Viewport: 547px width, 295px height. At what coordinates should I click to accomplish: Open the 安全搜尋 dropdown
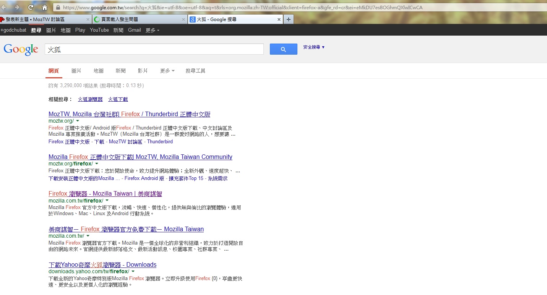(x=314, y=47)
